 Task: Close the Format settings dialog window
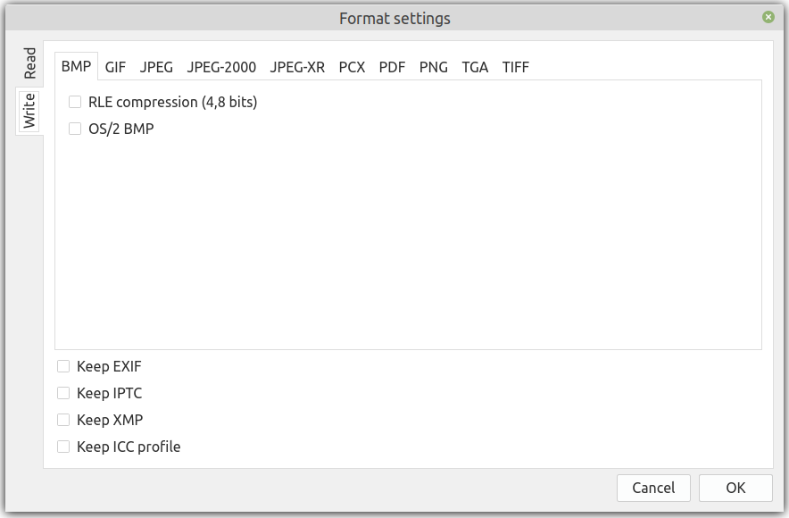(768, 17)
